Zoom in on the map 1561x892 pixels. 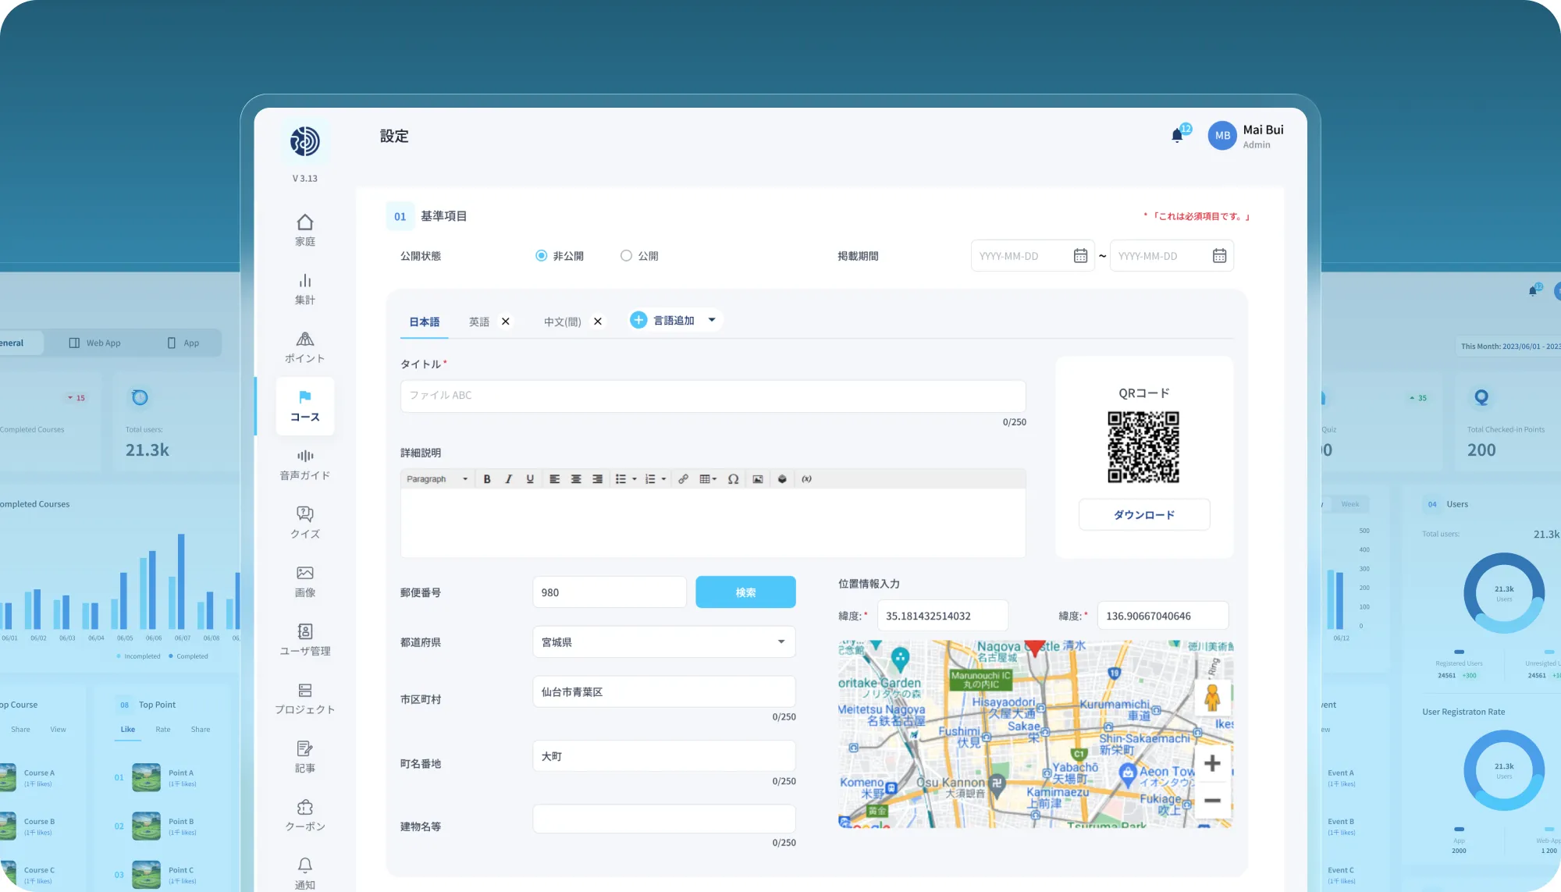click(1212, 763)
